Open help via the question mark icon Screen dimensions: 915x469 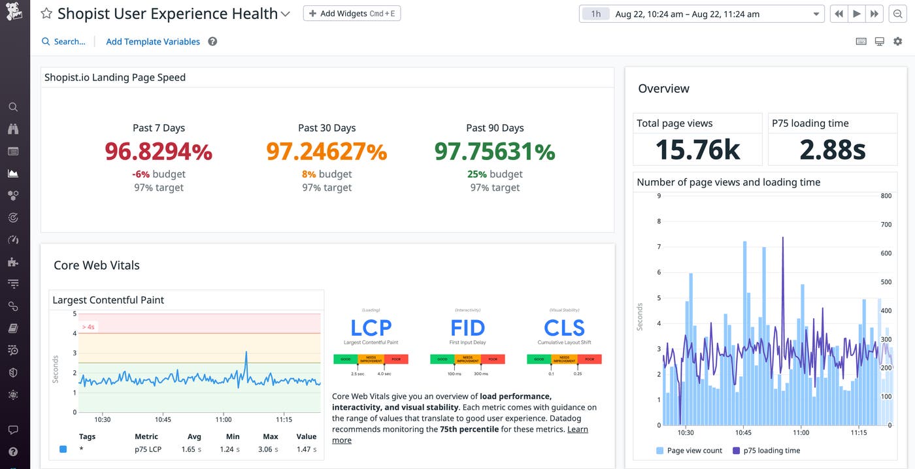[14, 451]
